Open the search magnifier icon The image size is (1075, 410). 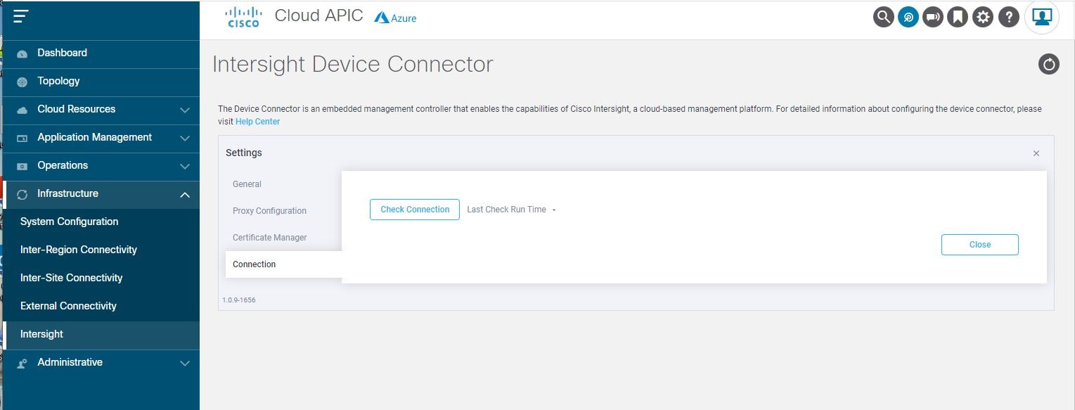pyautogui.click(x=884, y=17)
